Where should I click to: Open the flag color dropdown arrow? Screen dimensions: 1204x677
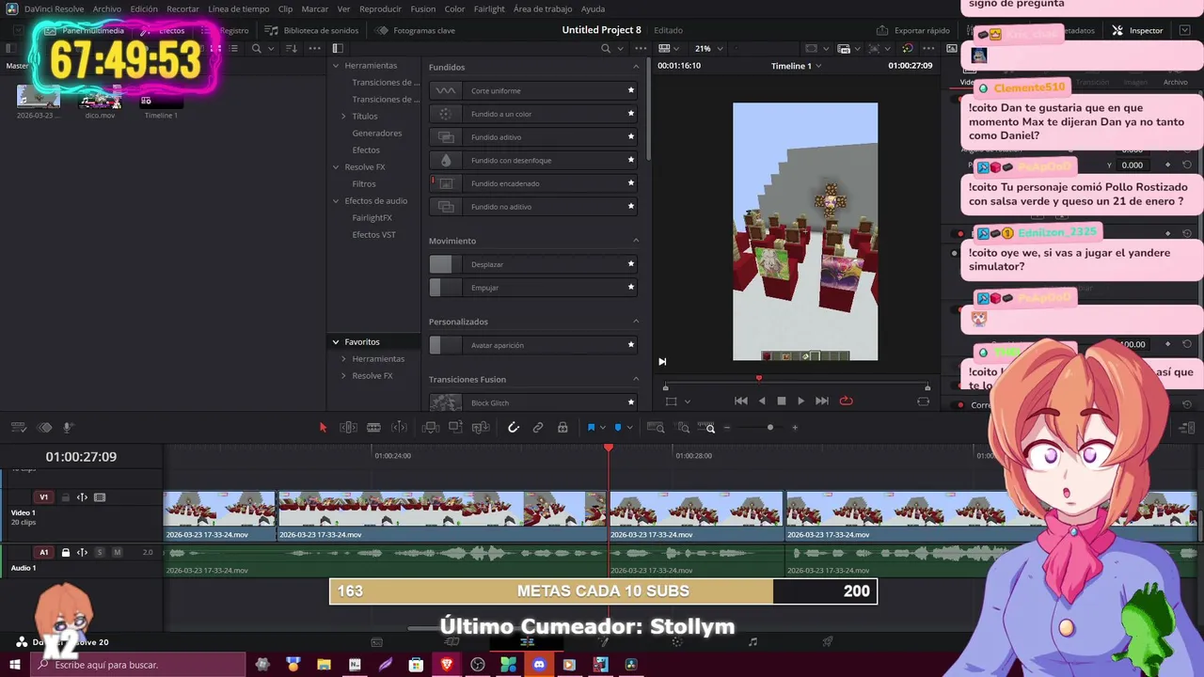pyautogui.click(x=602, y=428)
